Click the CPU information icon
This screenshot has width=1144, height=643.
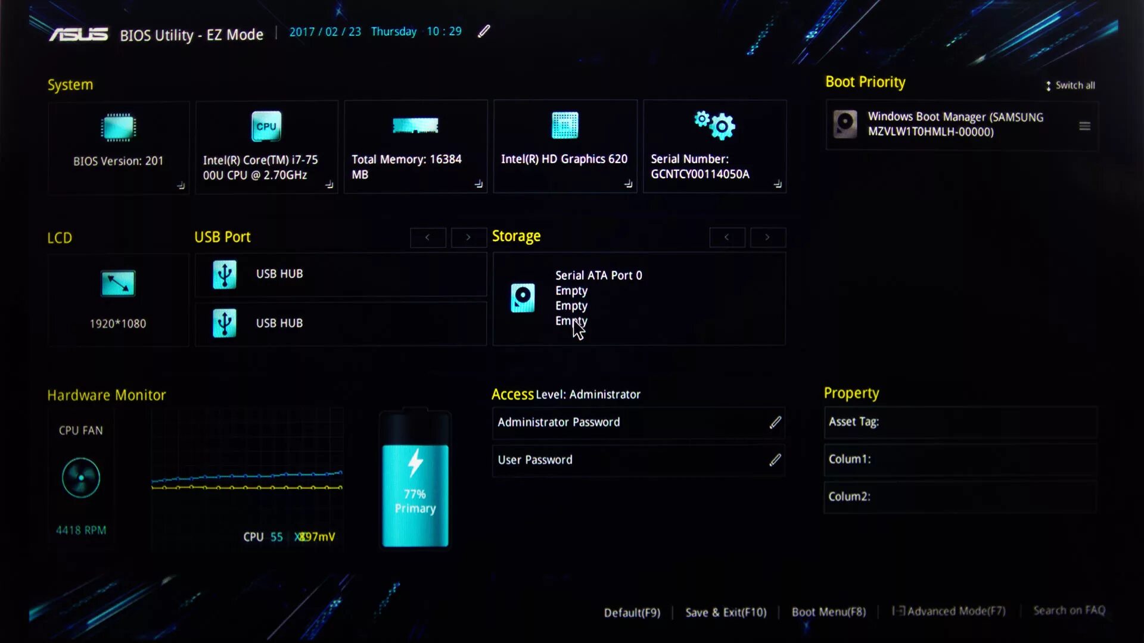[x=266, y=126]
